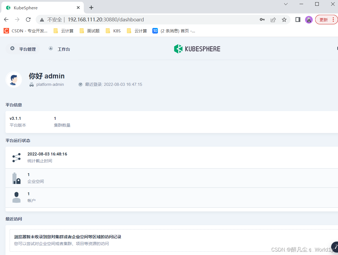Click the statistics share-node icon
This screenshot has width=338, height=255.
(x=16, y=158)
